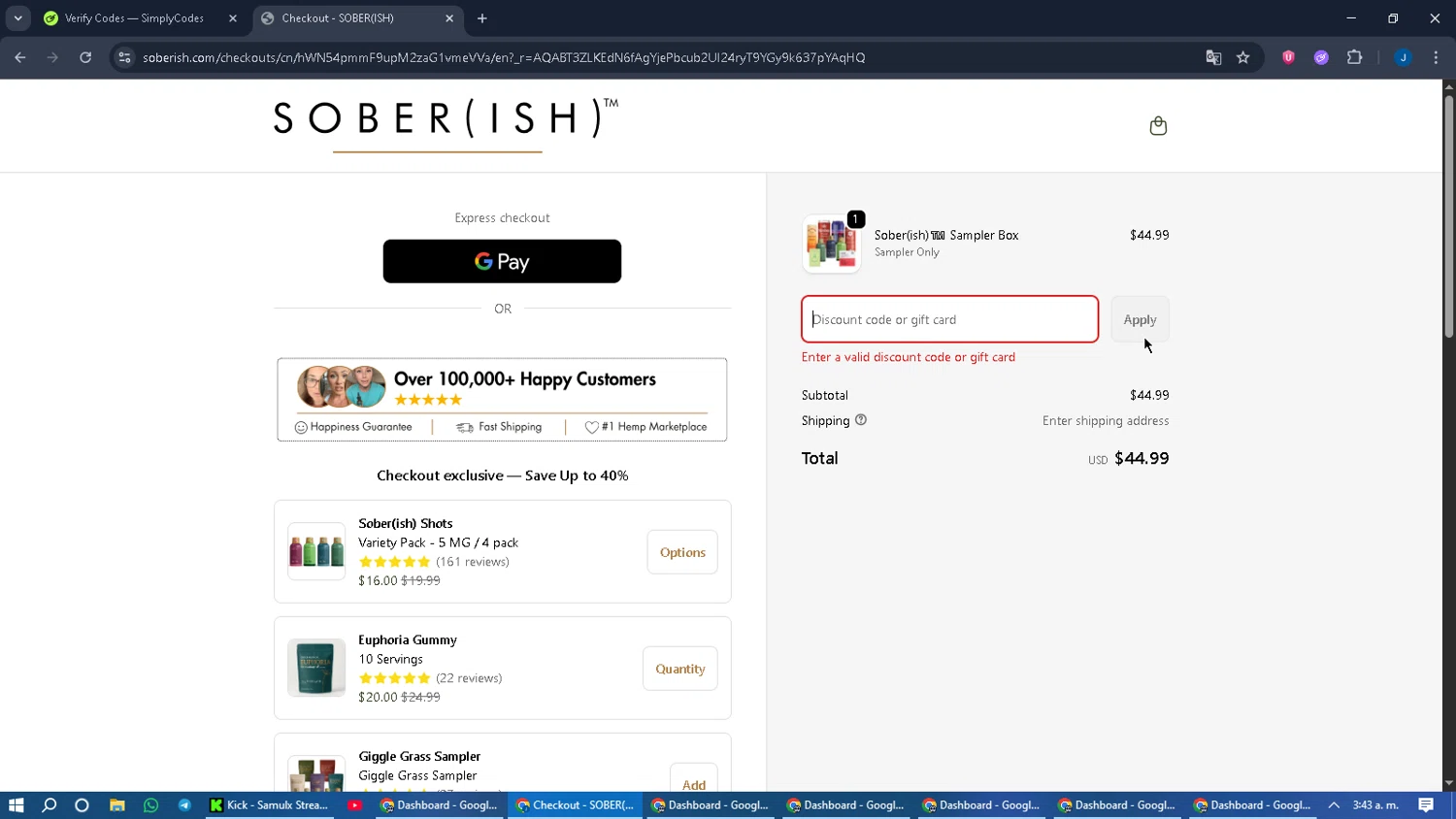
Task: Click the Subtotal amount $44.99
Action: [1149, 395]
